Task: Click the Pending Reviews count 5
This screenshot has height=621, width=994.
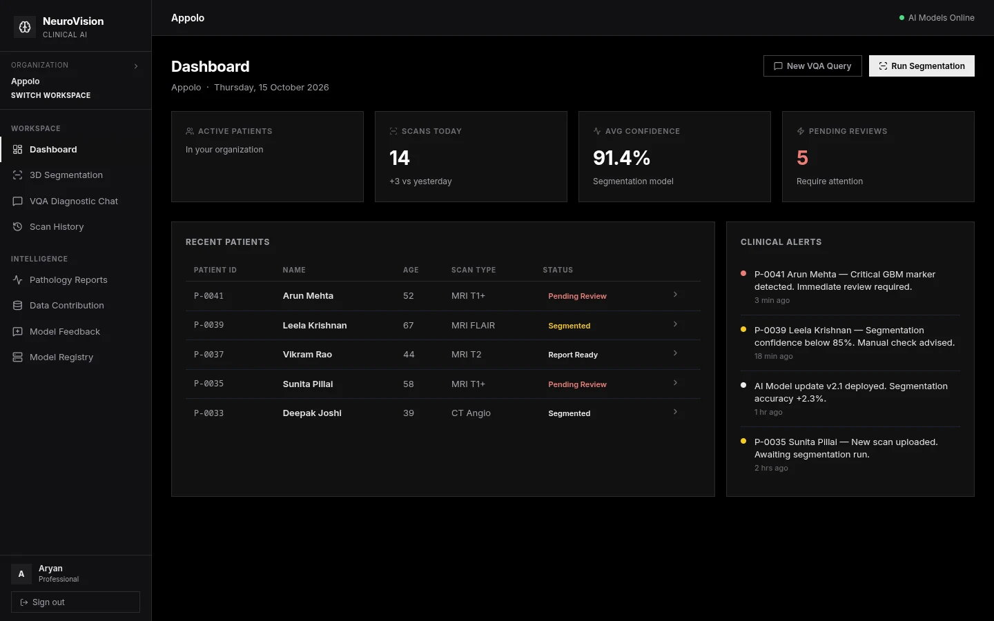Action: [x=802, y=158]
